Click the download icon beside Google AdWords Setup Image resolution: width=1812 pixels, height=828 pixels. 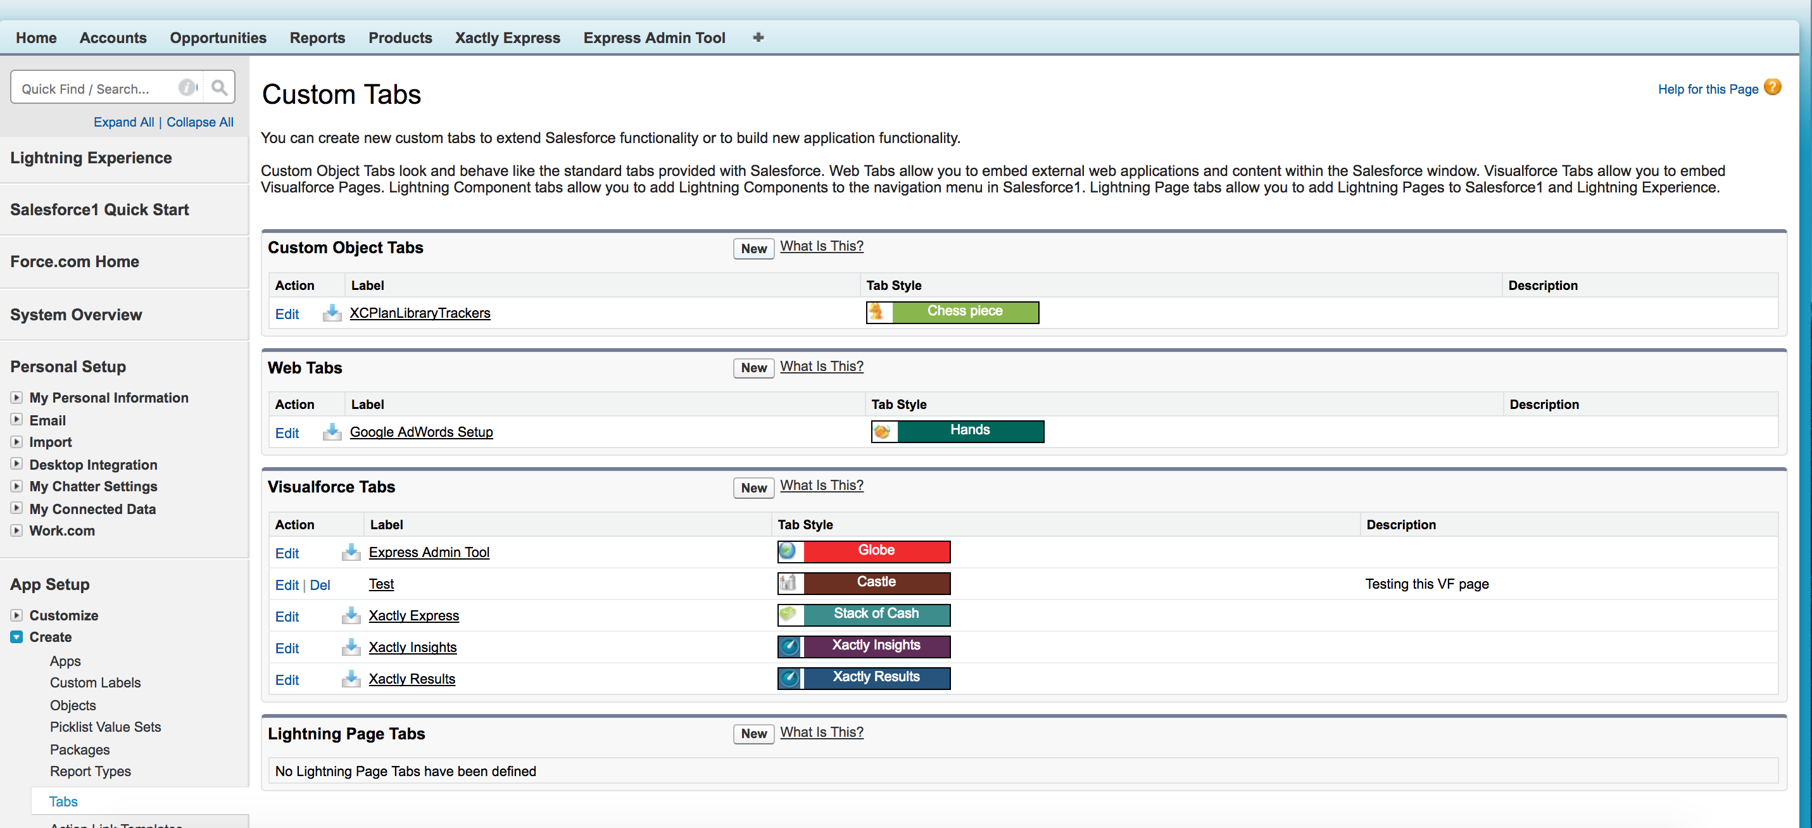click(x=332, y=432)
